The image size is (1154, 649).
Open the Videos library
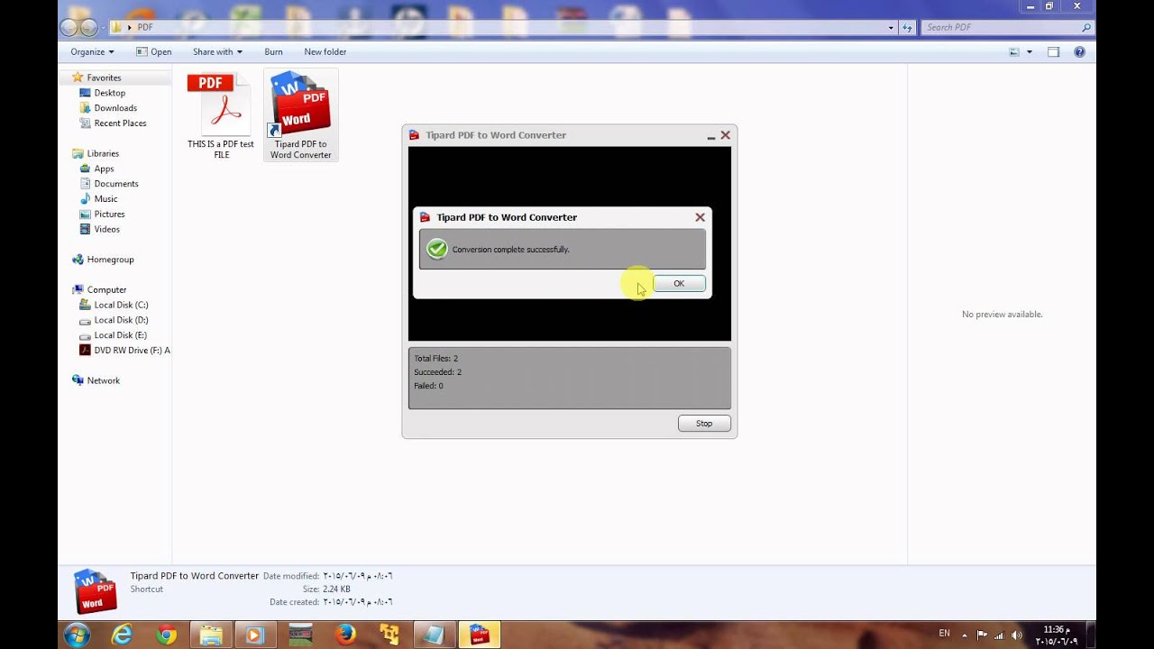click(x=106, y=229)
